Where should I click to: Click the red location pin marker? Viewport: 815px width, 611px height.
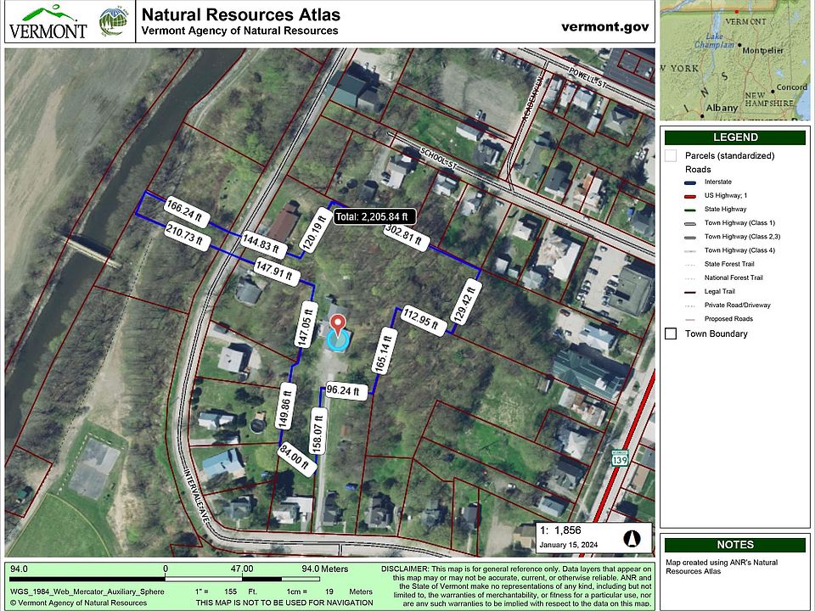(338, 325)
